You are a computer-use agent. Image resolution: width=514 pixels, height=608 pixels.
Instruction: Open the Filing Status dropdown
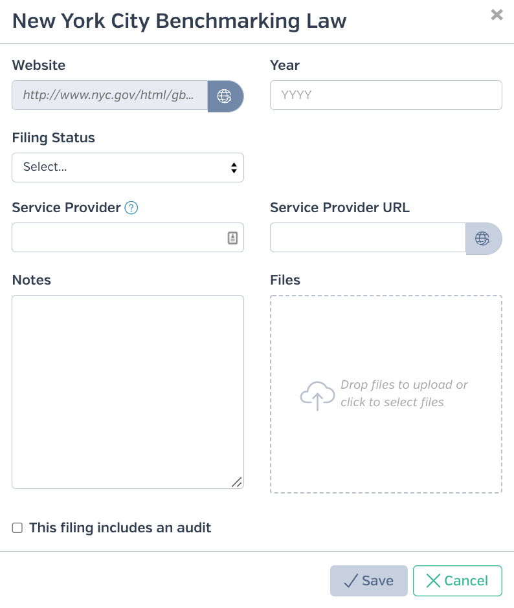(x=128, y=168)
